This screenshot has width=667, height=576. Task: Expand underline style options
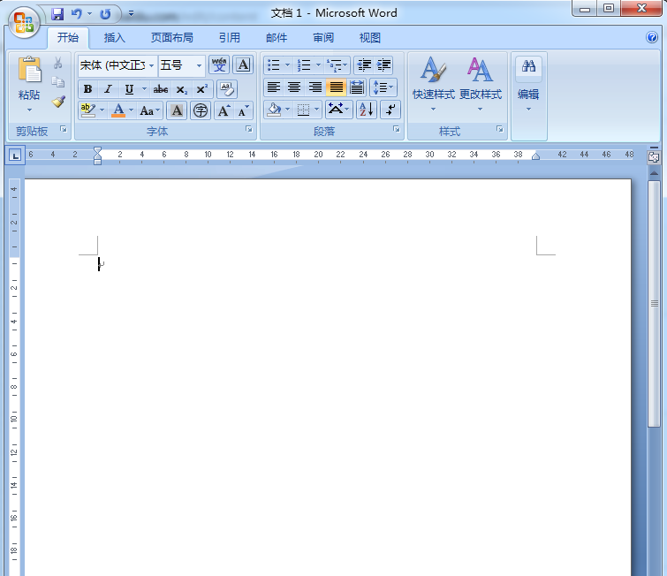coord(144,89)
